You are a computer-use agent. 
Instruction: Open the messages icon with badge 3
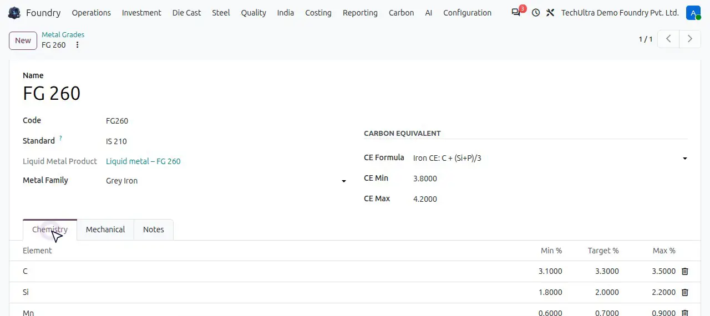pyautogui.click(x=516, y=12)
